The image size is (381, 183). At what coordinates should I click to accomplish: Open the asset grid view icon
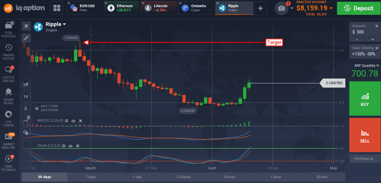coord(57,8)
